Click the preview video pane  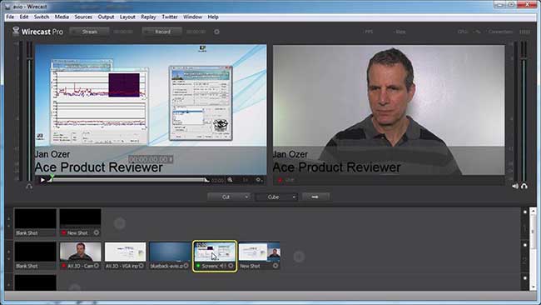[x=151, y=109]
